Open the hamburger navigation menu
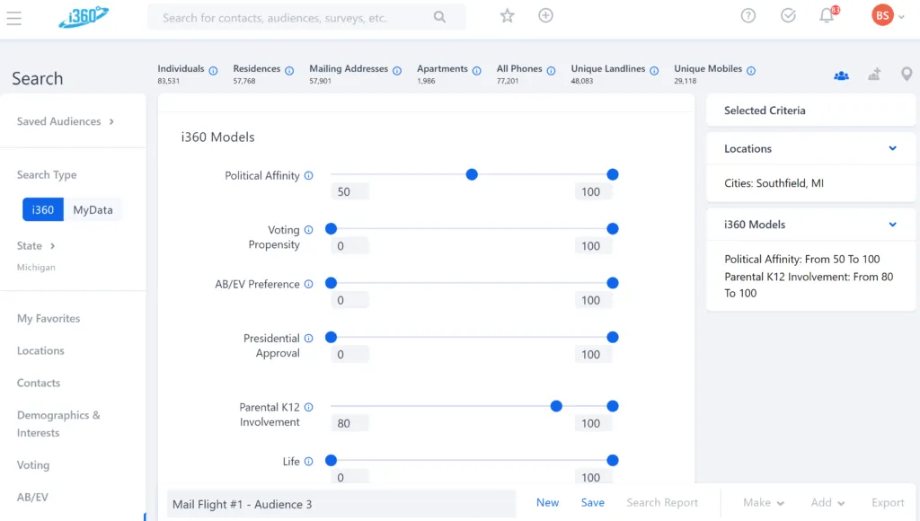Image resolution: width=920 pixels, height=521 pixels. pyautogui.click(x=13, y=17)
